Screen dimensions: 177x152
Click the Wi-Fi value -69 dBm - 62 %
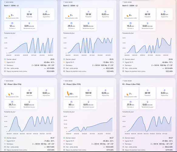pos(49,62)
